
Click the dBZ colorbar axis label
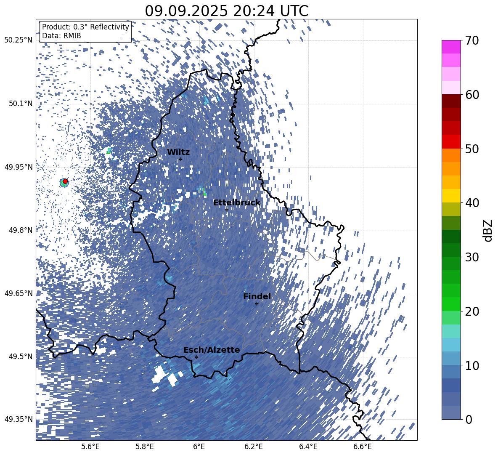click(x=488, y=230)
